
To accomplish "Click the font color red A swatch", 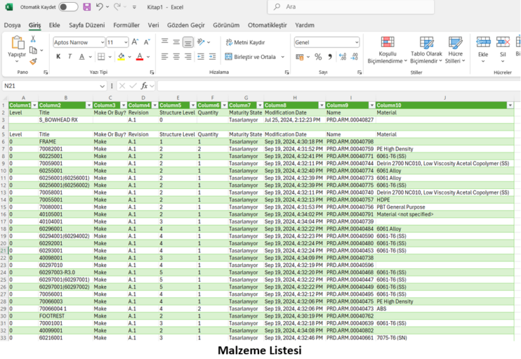I will 139,57.
